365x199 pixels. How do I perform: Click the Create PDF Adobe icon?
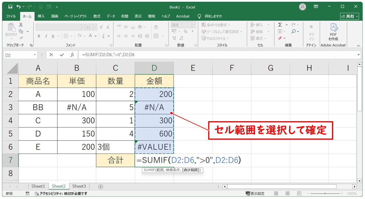pyautogui.click(x=333, y=32)
